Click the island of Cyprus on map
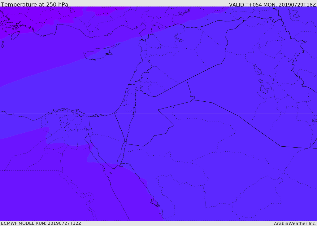Image resolution: width=317 pixels, height=226 pixels. coord(100,53)
